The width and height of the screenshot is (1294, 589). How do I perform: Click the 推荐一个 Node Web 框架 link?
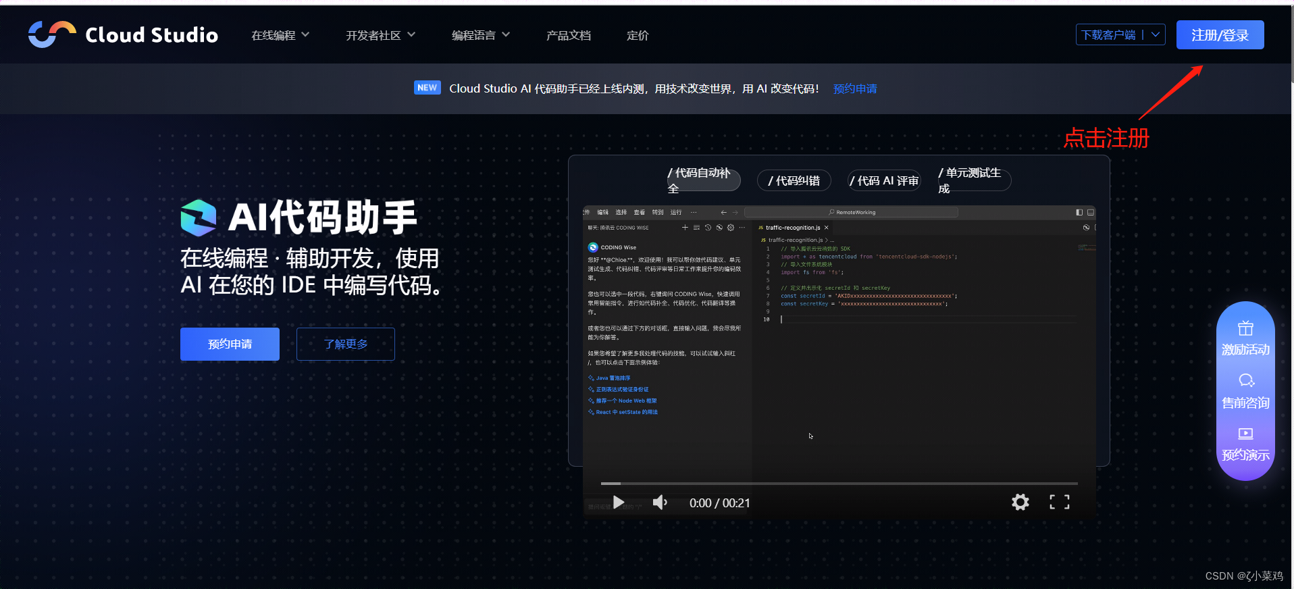[x=625, y=401]
